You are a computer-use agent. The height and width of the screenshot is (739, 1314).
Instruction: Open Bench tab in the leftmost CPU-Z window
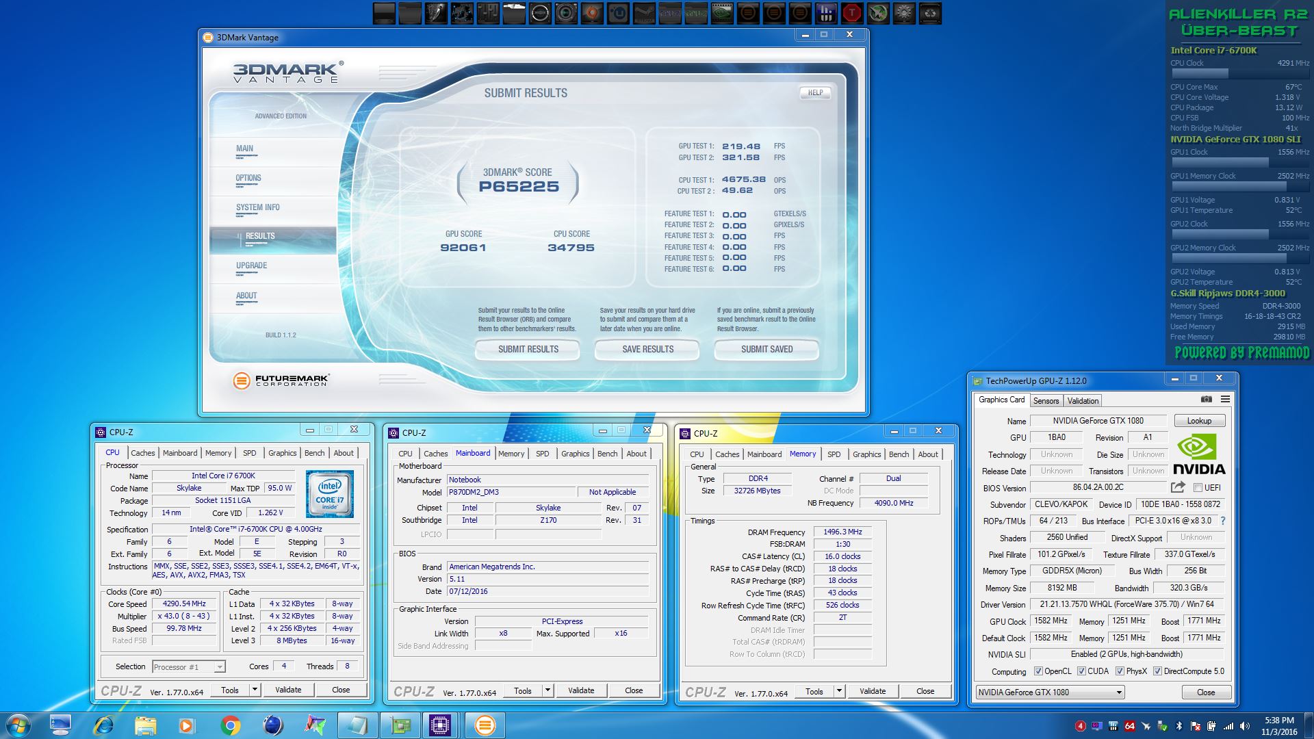[x=315, y=453]
